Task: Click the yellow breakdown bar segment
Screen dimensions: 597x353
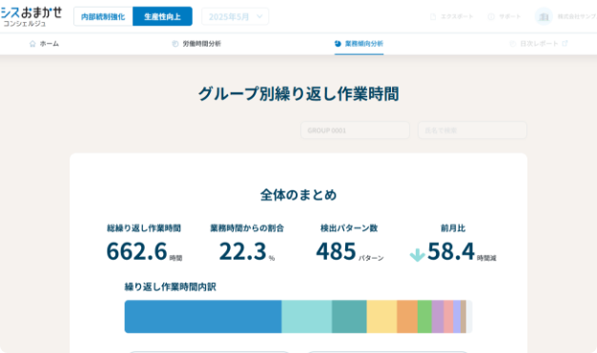Action: coord(381,317)
